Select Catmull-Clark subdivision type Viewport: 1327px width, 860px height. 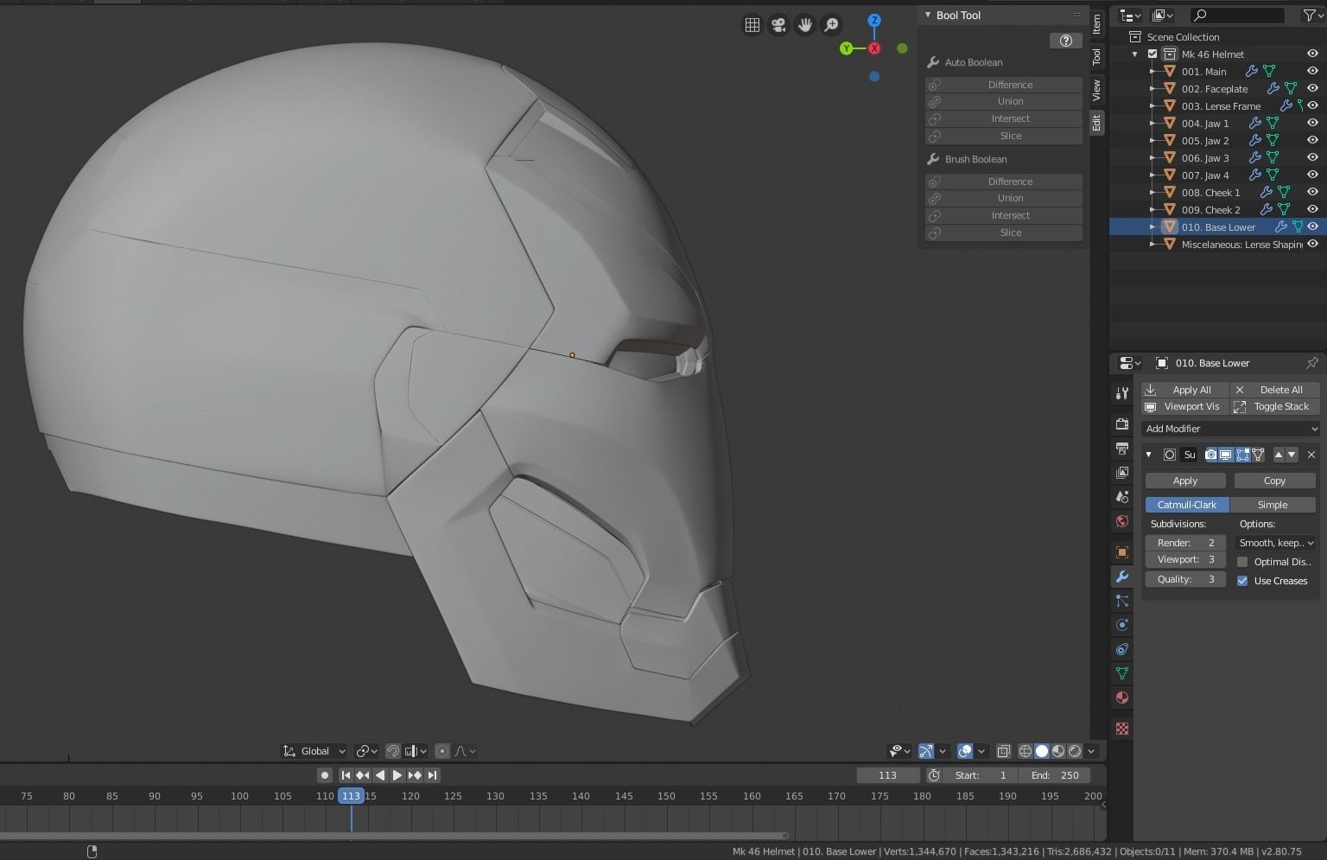[1187, 505]
